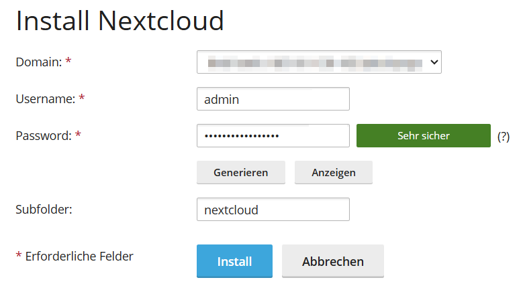Click the green Sehr sicher strength bar
This screenshot has height=286, width=521.
pos(423,135)
